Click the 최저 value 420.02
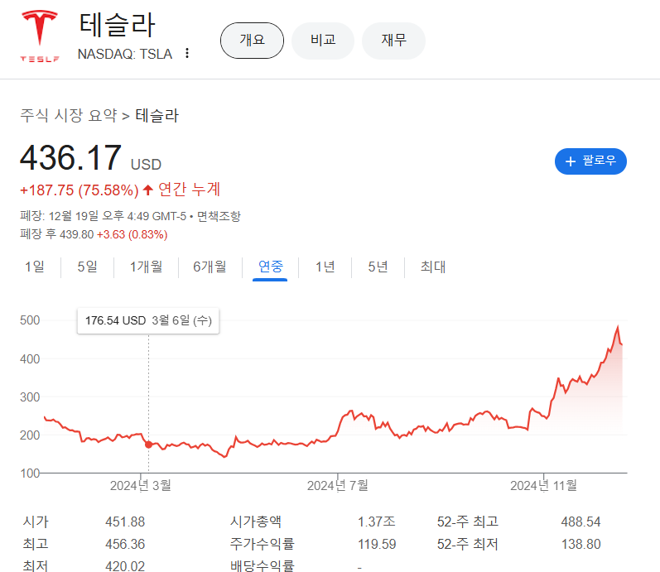 pos(125,566)
